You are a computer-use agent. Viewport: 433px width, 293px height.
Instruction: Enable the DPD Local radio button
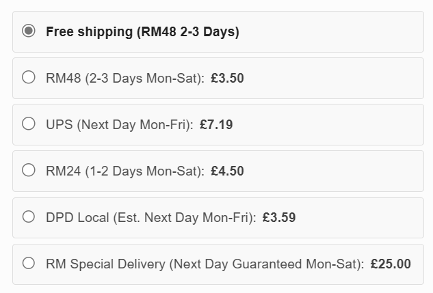pos(29,217)
